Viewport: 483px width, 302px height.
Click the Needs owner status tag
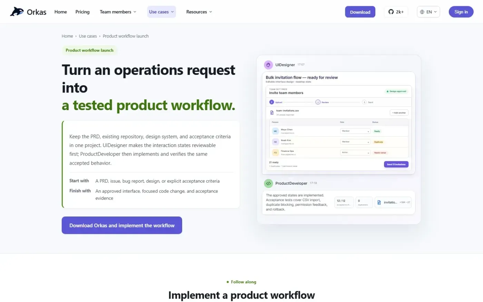coord(380,153)
